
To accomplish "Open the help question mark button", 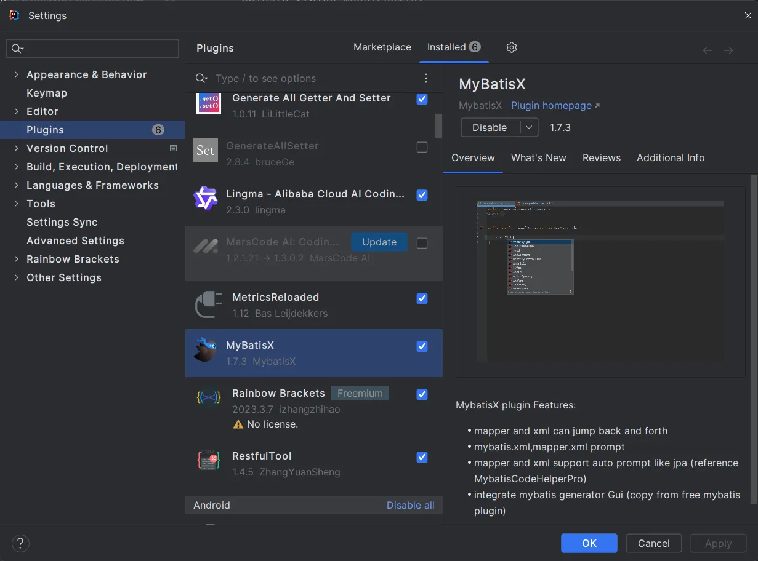I will 20,543.
